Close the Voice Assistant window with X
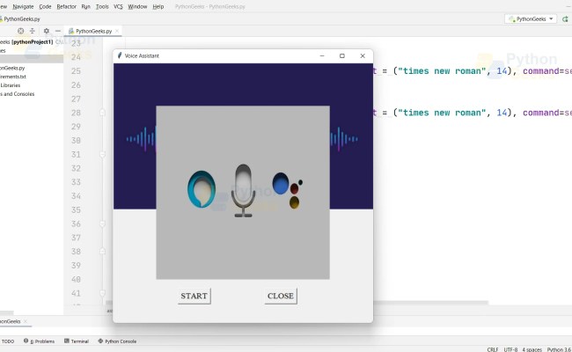This screenshot has width=572, height=352. [x=363, y=55]
